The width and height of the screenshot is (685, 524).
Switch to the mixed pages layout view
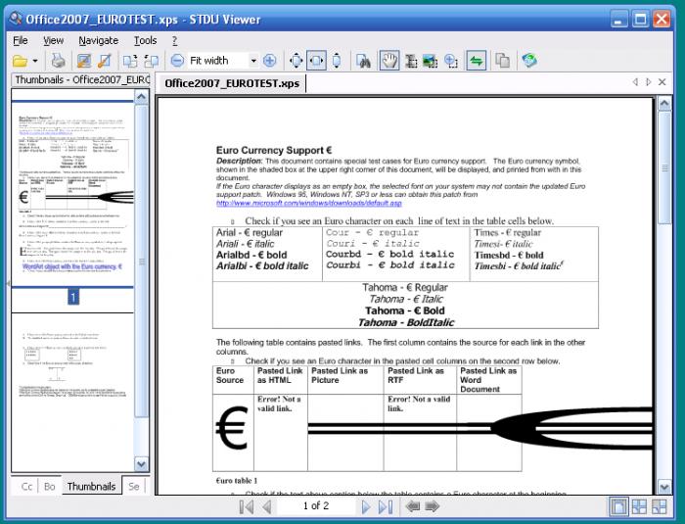point(660,506)
